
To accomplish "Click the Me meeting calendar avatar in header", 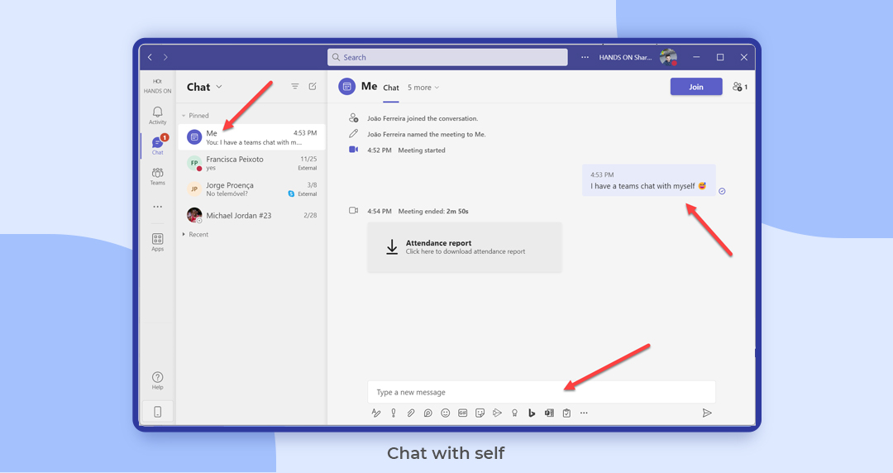I will point(346,87).
